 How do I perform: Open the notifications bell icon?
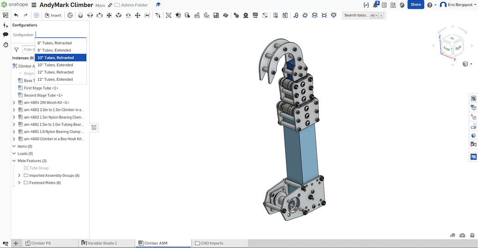375,5
